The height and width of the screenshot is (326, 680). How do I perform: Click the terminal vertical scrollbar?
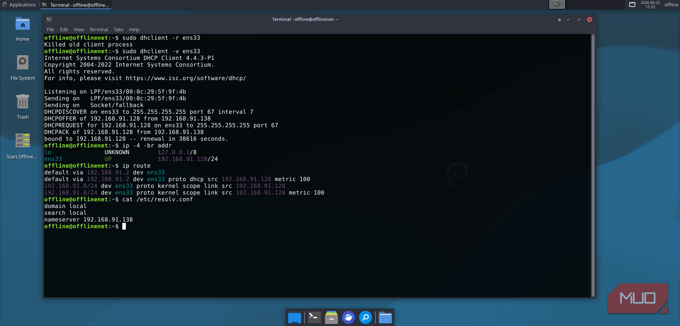point(593,165)
